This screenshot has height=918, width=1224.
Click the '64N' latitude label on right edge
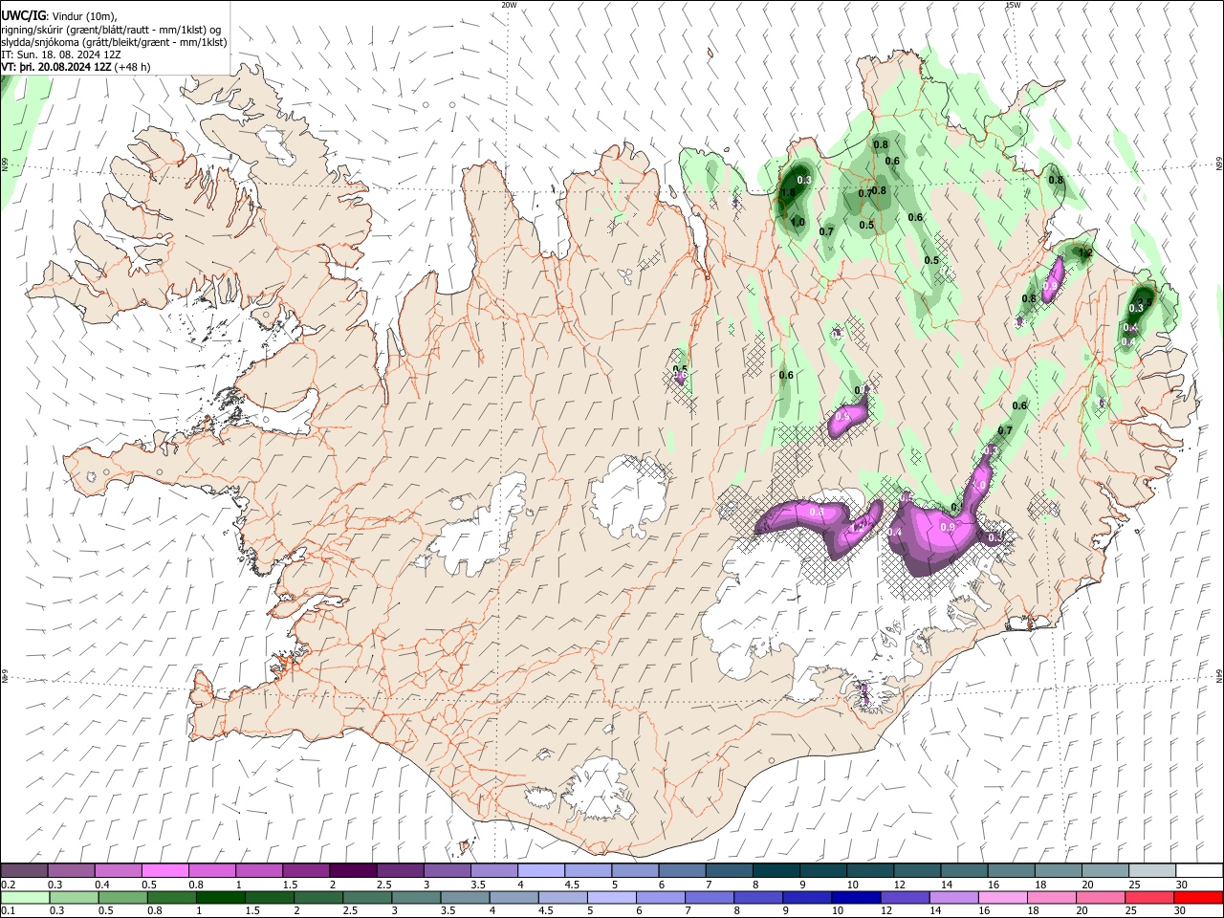pyautogui.click(x=1219, y=676)
